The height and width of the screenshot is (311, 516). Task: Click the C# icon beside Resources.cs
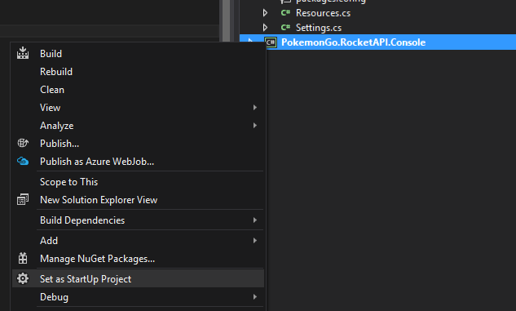[285, 13]
